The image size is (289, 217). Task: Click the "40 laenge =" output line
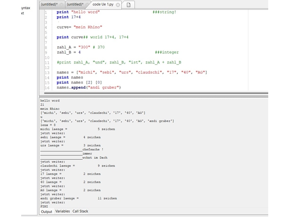(x=70, y=182)
